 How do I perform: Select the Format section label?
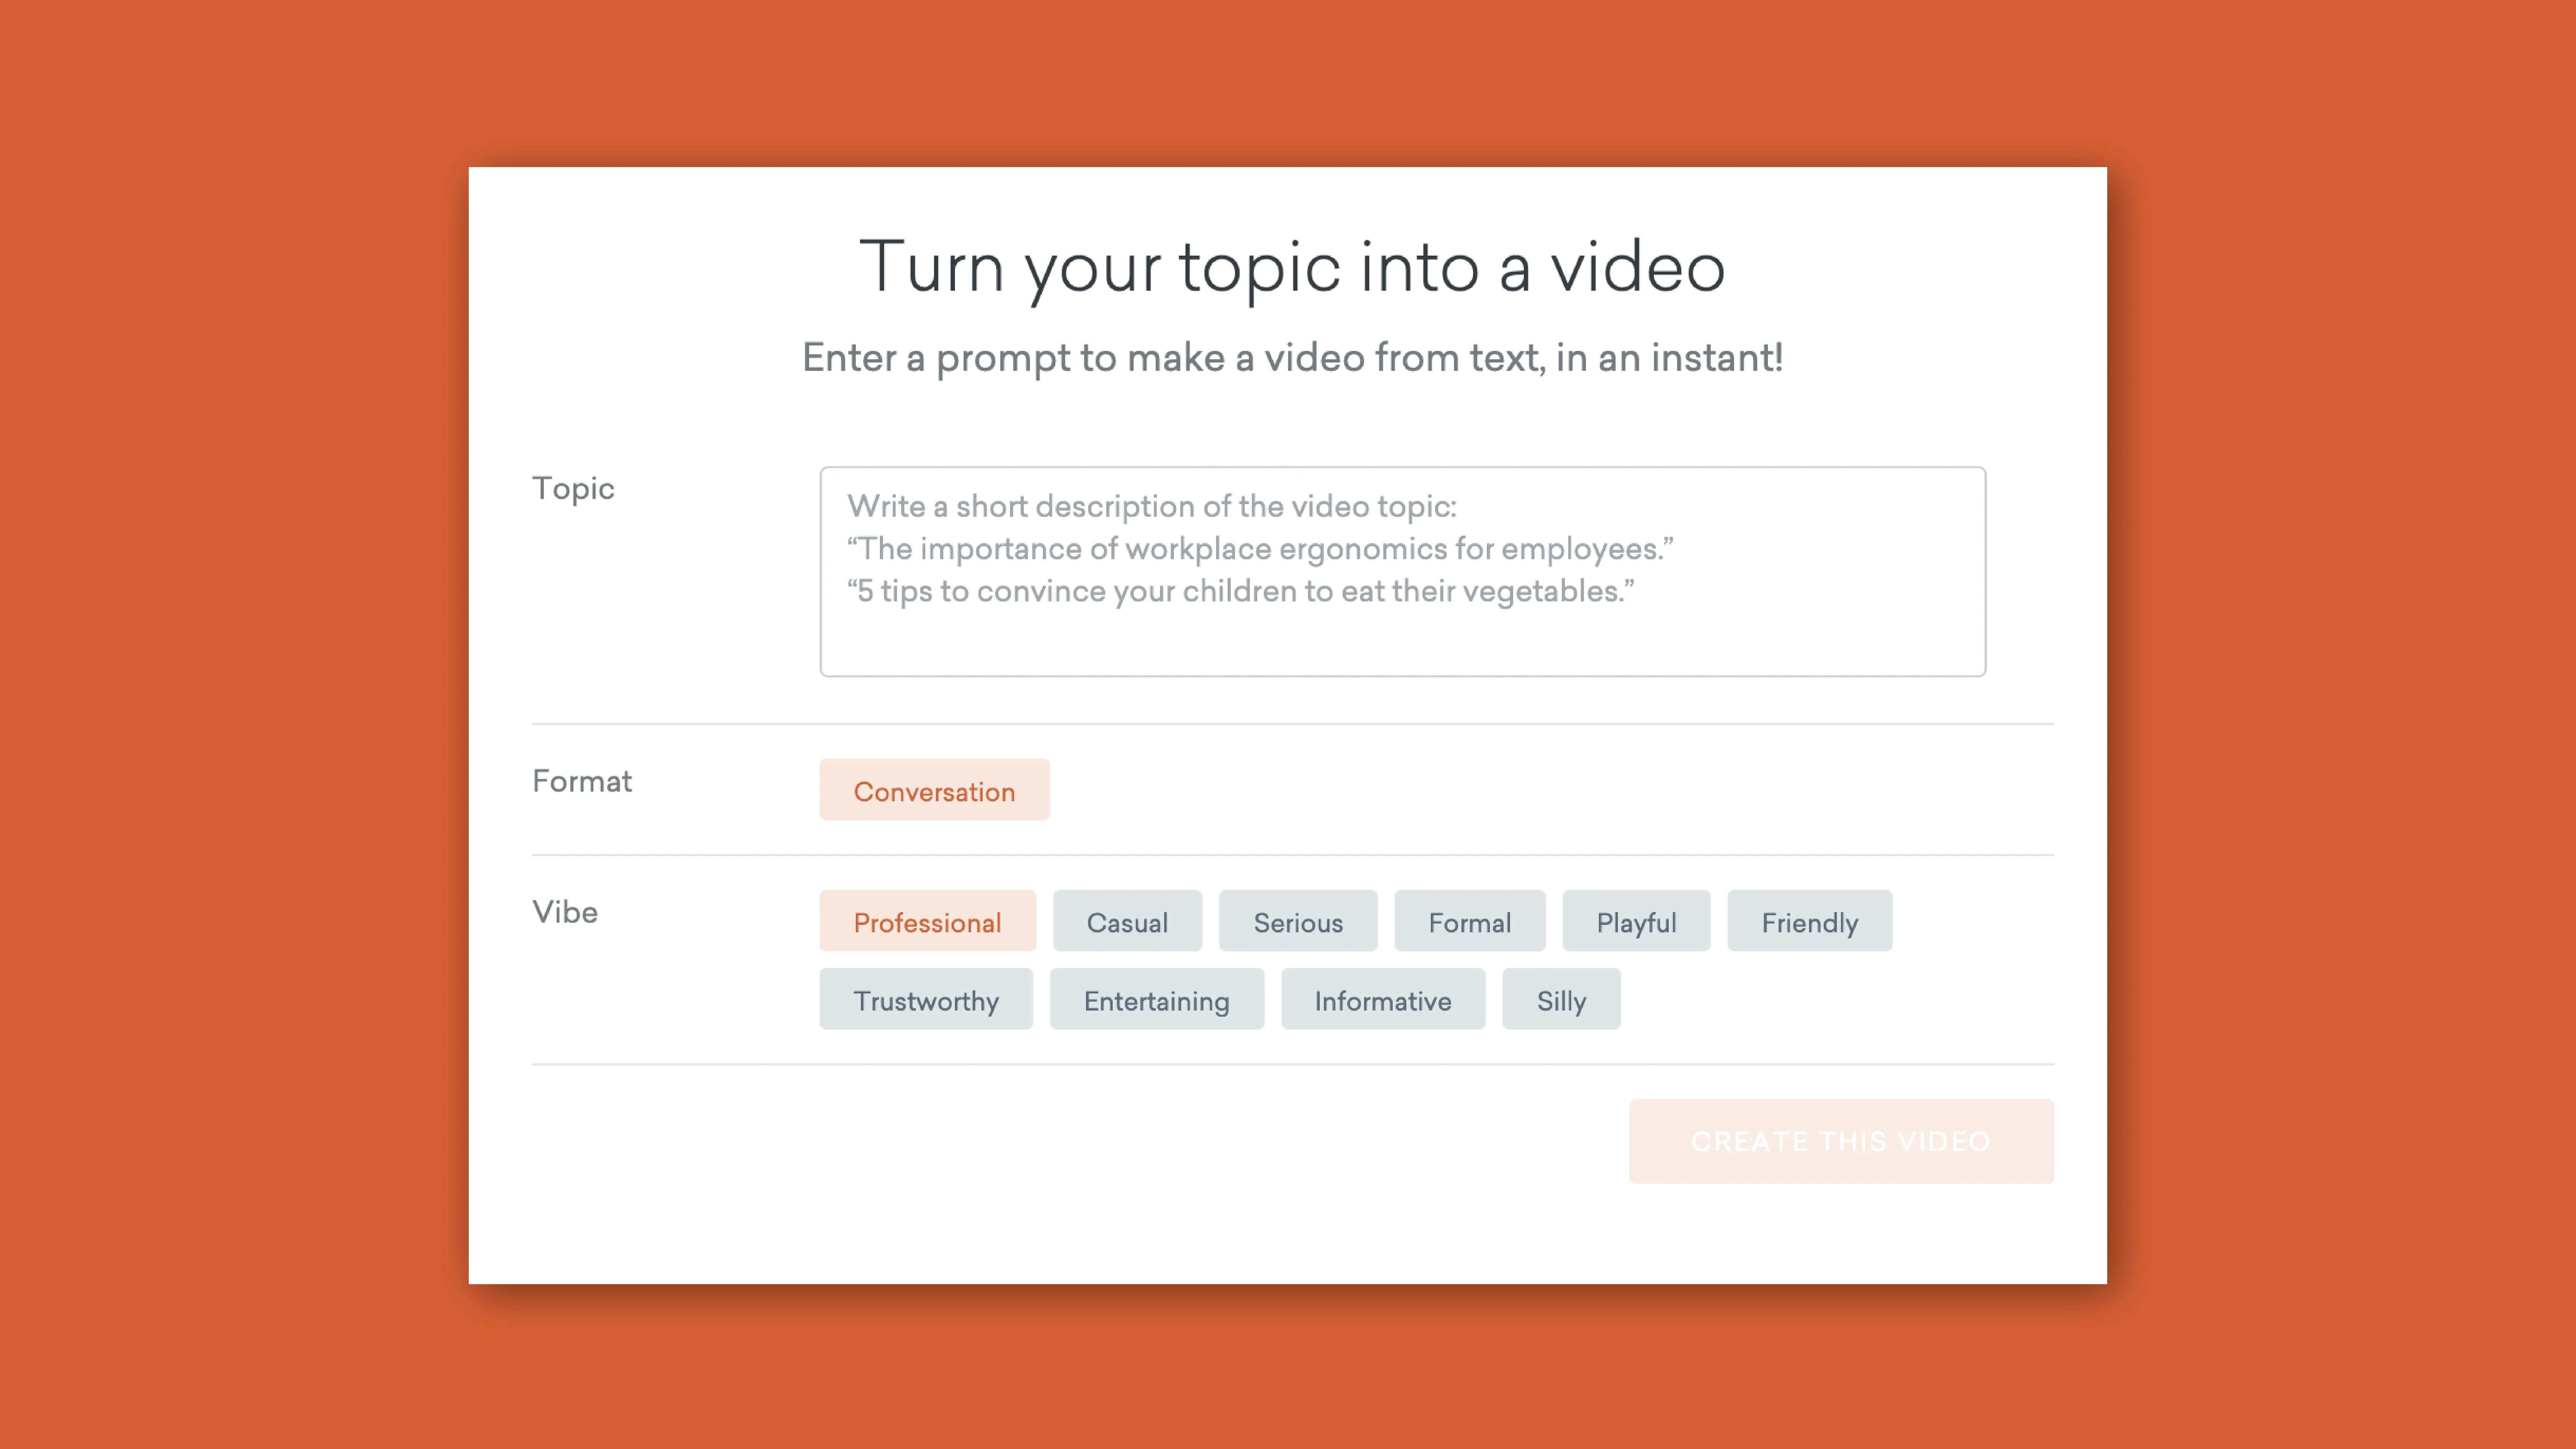click(x=582, y=780)
